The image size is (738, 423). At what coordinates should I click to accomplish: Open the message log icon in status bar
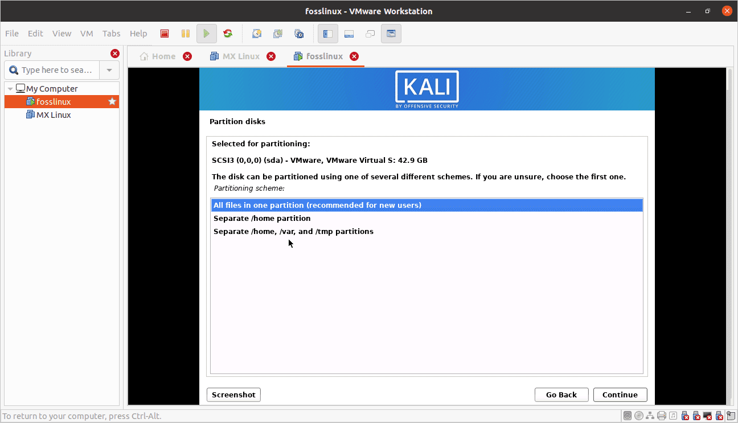[731, 416]
